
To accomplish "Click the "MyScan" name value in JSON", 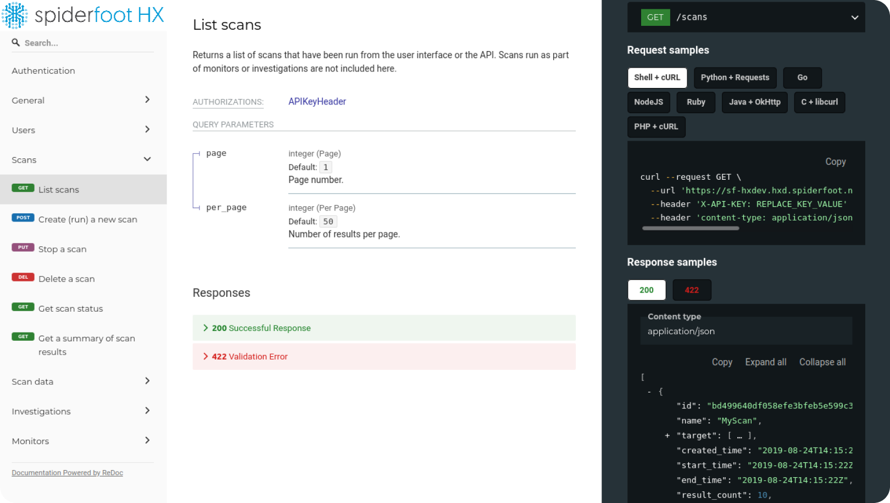I will [738, 421].
